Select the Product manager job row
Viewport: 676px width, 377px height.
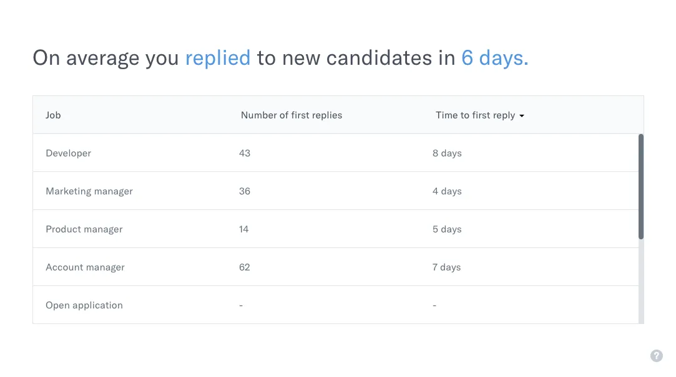335,229
